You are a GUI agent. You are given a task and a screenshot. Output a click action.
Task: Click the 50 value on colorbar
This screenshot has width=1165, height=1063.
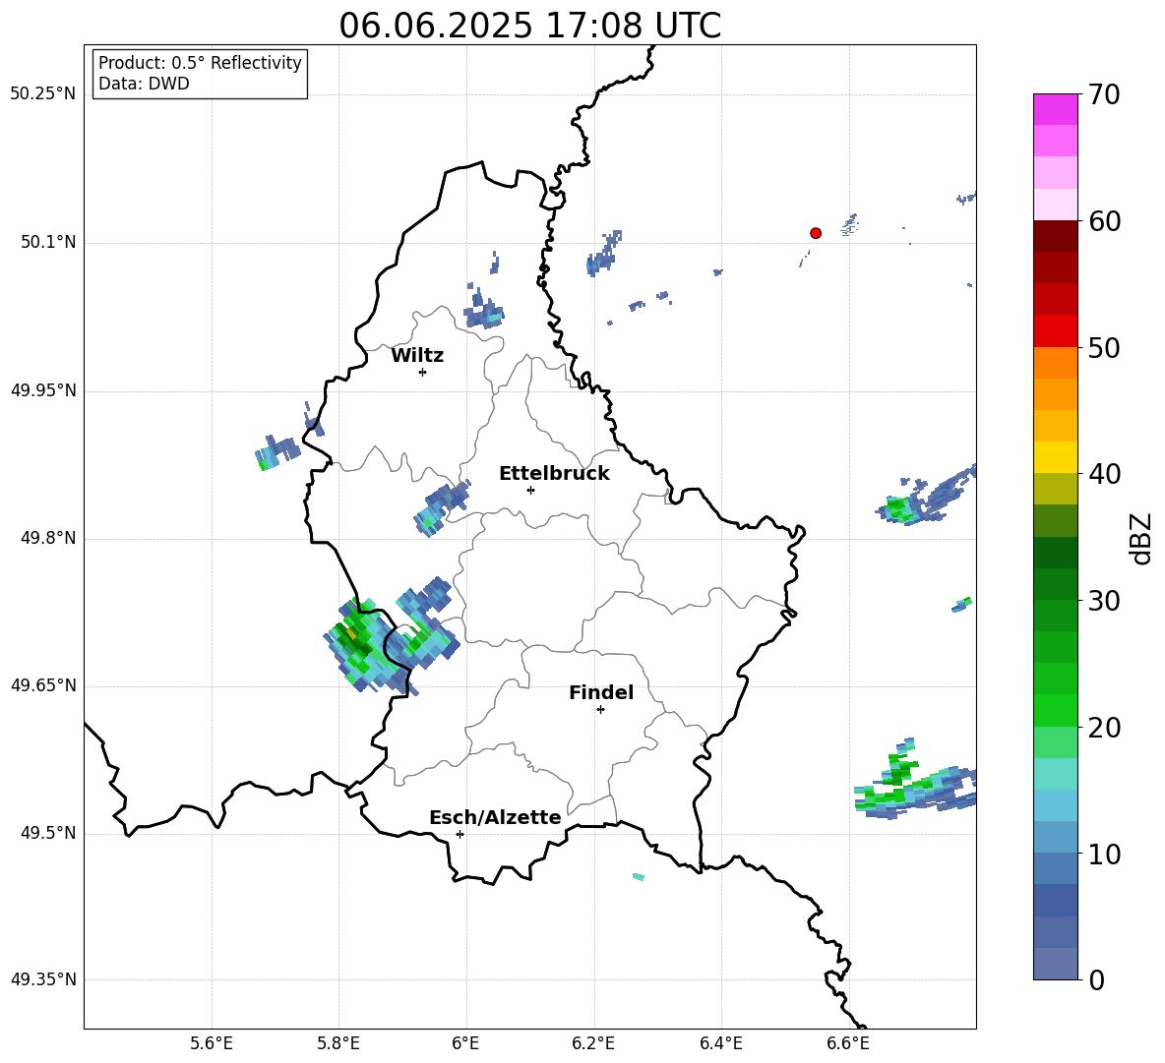point(1104,348)
